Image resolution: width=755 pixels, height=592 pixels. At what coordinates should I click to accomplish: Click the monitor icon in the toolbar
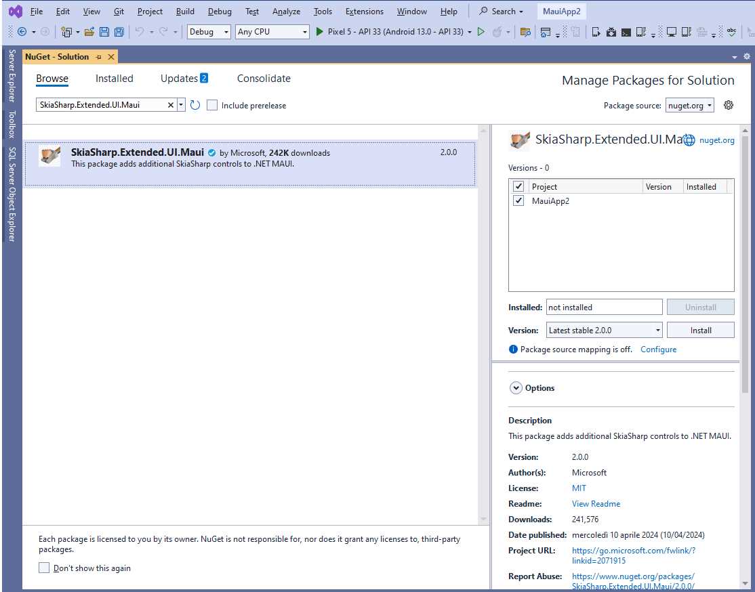pos(671,32)
